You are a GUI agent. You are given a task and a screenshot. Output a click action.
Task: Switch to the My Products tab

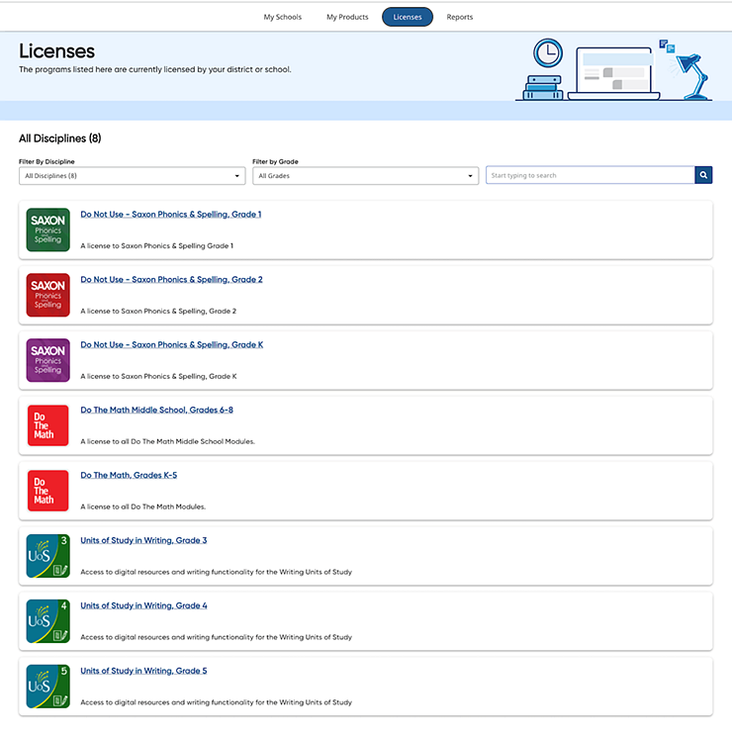pos(347,17)
